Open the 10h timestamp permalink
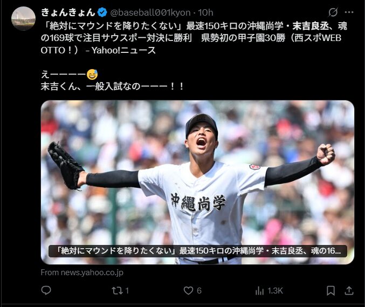365x307 pixels. 205,12
